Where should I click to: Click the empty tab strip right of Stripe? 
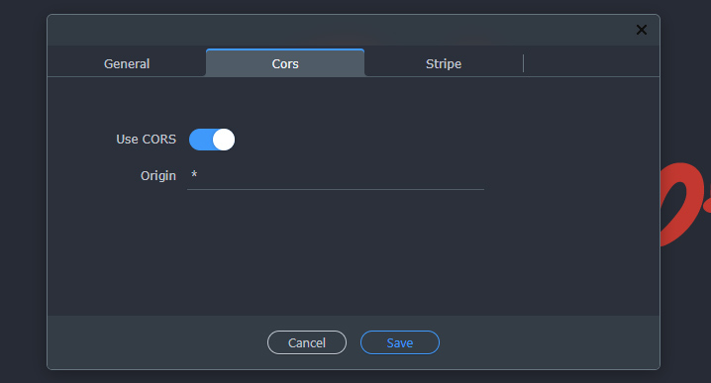click(x=592, y=62)
